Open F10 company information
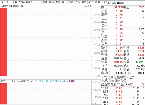The height and width of the screenshot is (105, 145). click(78, 2)
